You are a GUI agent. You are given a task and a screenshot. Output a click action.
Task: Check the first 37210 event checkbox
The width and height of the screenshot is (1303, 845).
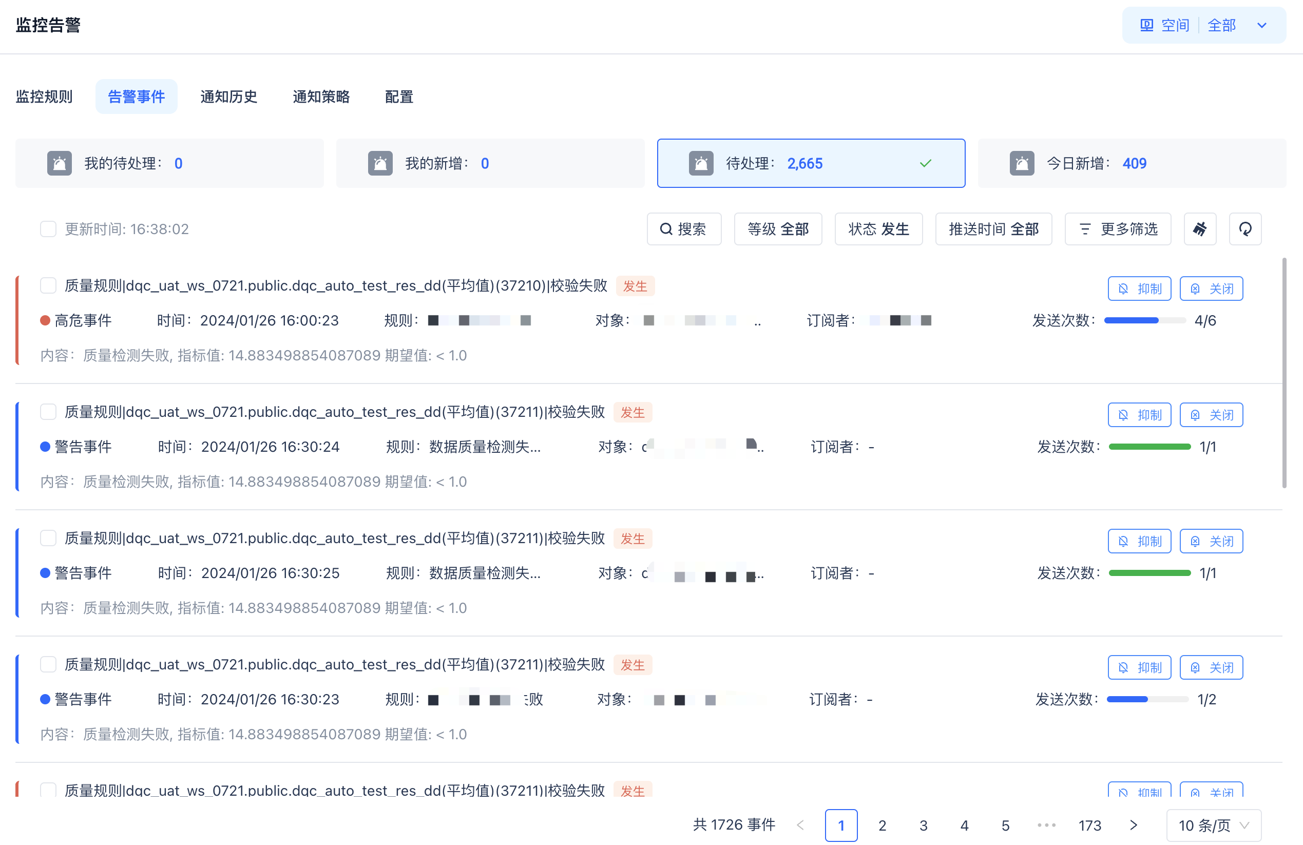tap(48, 285)
